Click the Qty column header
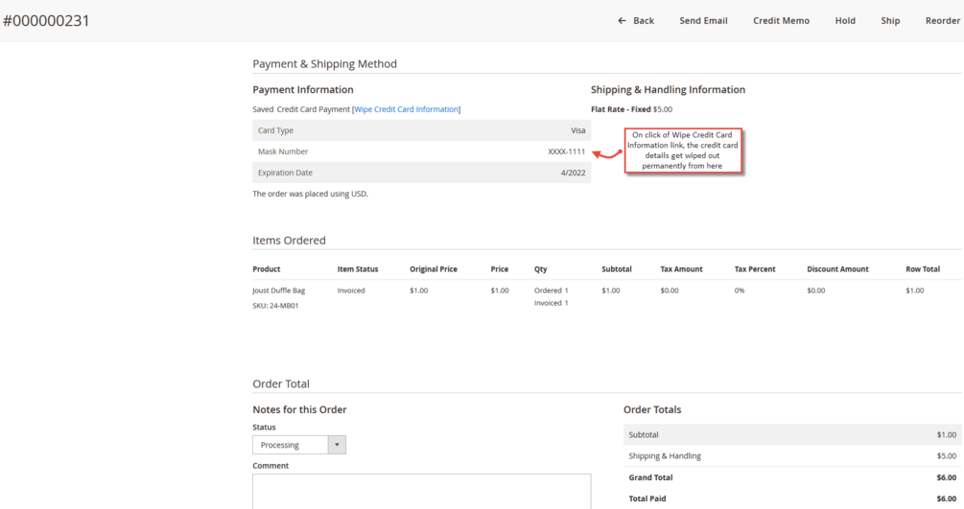This screenshot has height=509, width=964. 541,269
